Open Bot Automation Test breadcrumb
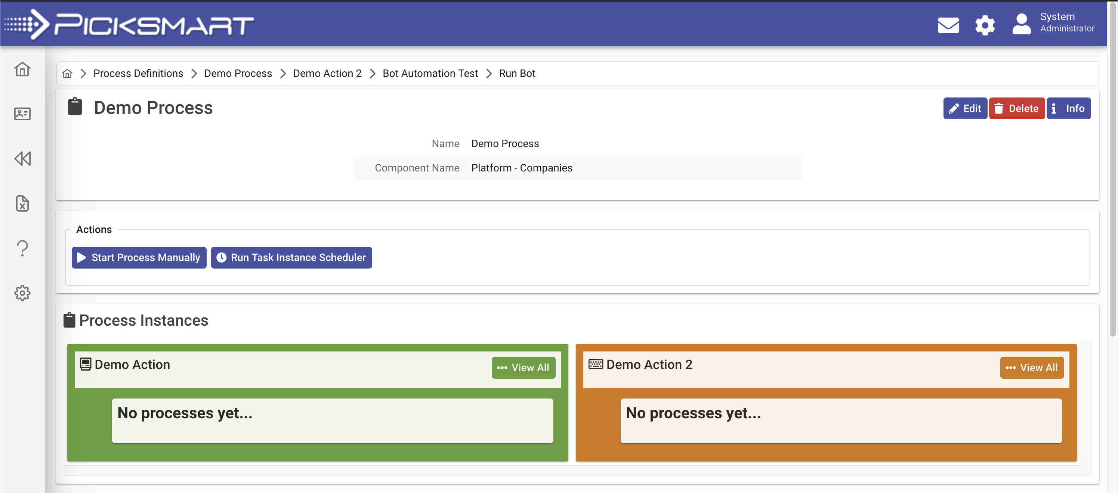 430,73
